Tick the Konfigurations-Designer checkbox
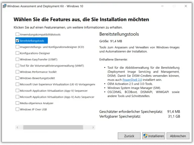The image size is (194, 145). (x=17, y=53)
